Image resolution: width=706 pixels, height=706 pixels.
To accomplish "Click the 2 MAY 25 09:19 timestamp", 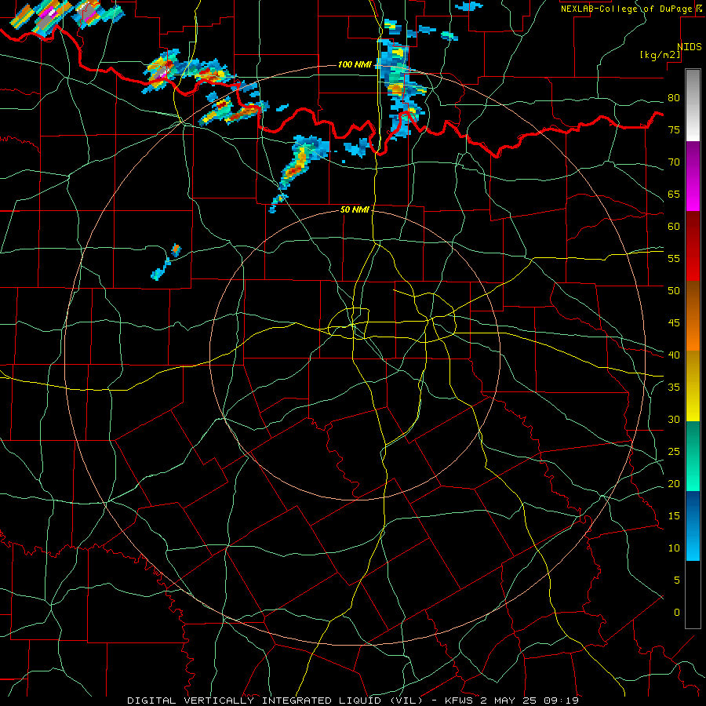I will pyautogui.click(x=530, y=701).
